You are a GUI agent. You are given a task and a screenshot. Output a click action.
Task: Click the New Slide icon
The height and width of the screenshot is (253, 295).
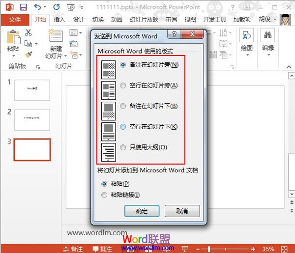click(x=56, y=36)
